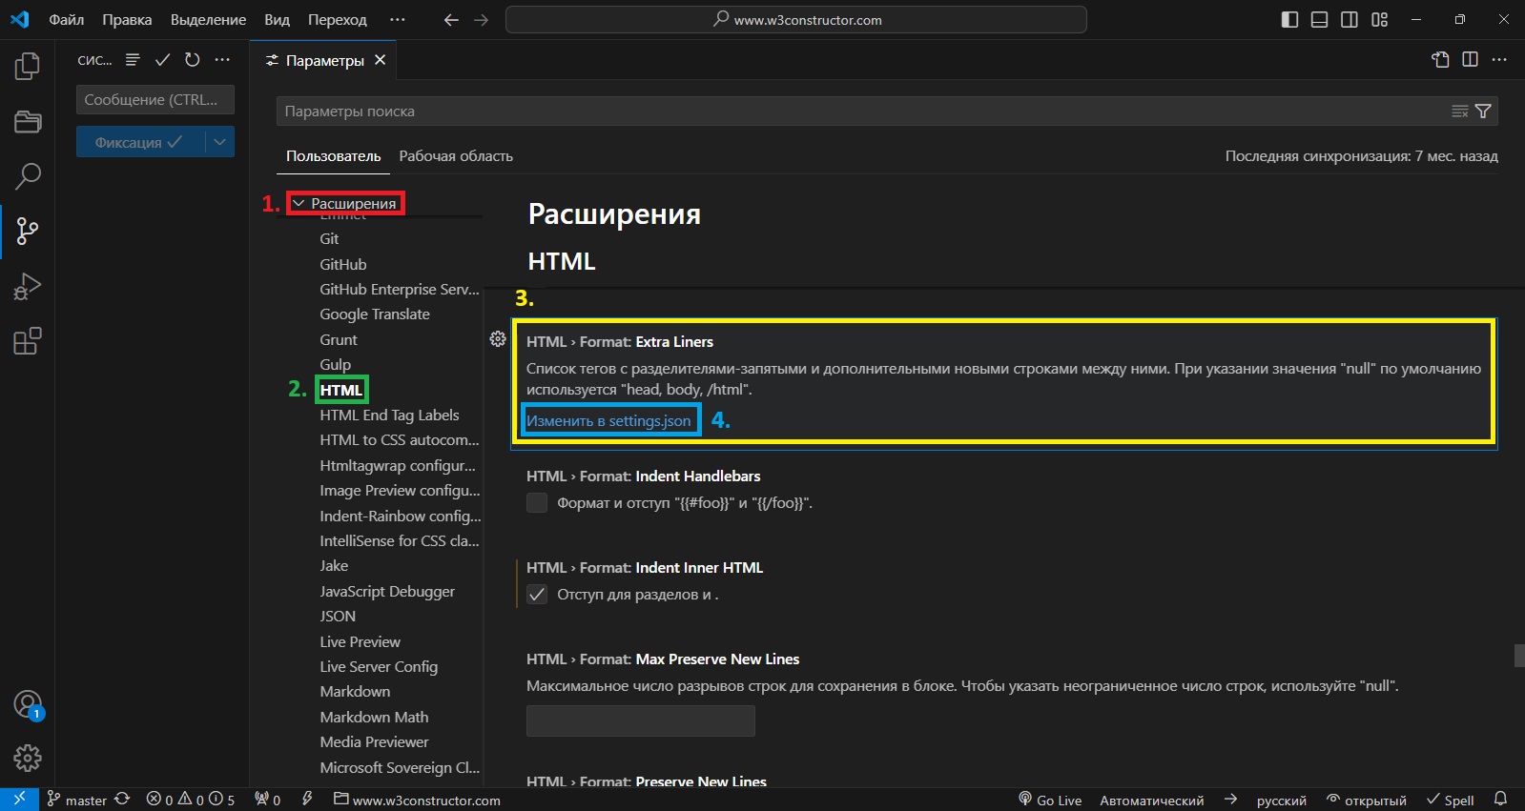Select Markdown Math in settings tree
Screen dimensions: 1525x811
pyautogui.click(x=374, y=718)
